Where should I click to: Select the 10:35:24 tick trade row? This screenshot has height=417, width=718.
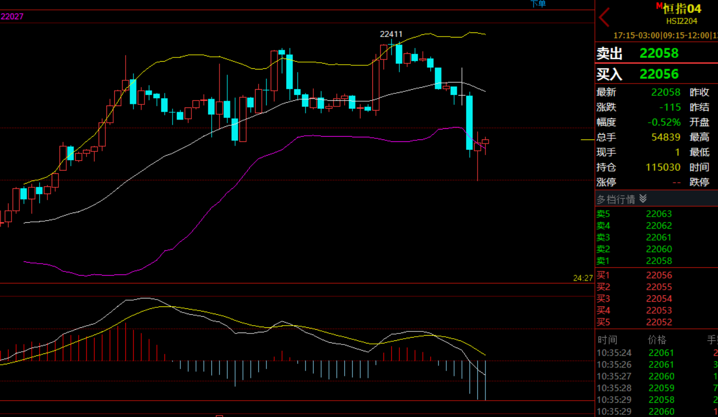(x=656, y=353)
